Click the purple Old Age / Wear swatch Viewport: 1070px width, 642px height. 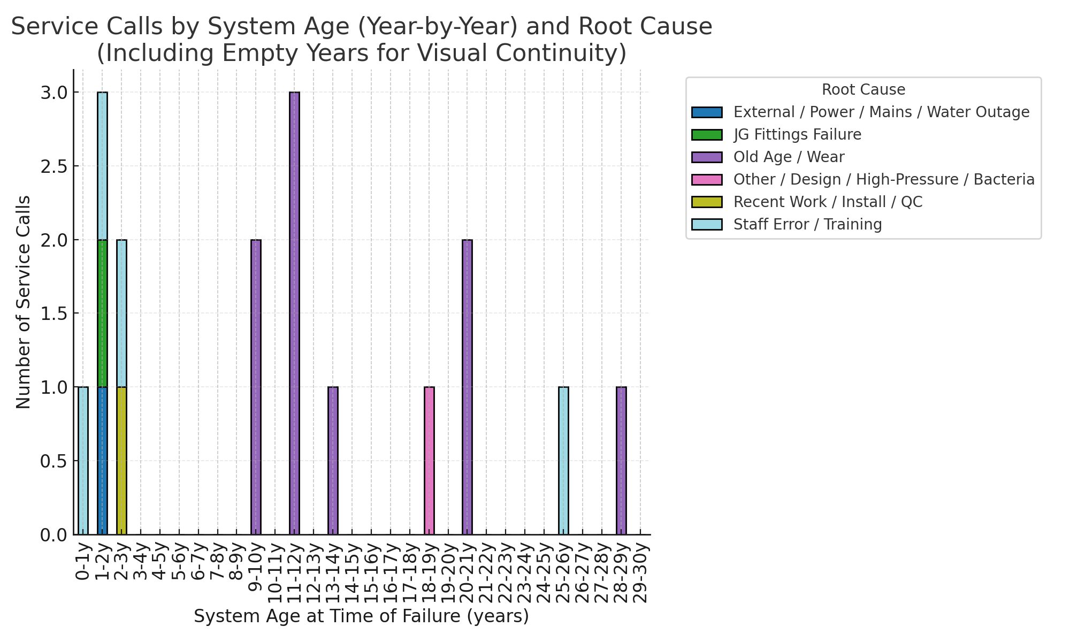pyautogui.click(x=707, y=157)
